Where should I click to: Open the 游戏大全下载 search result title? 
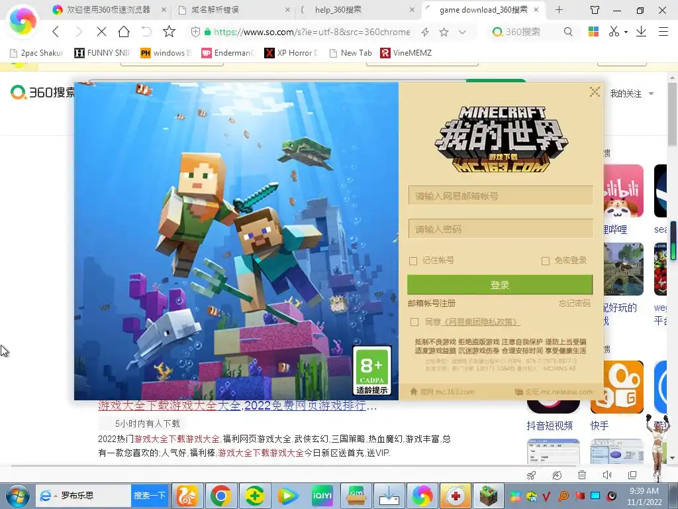(x=238, y=406)
